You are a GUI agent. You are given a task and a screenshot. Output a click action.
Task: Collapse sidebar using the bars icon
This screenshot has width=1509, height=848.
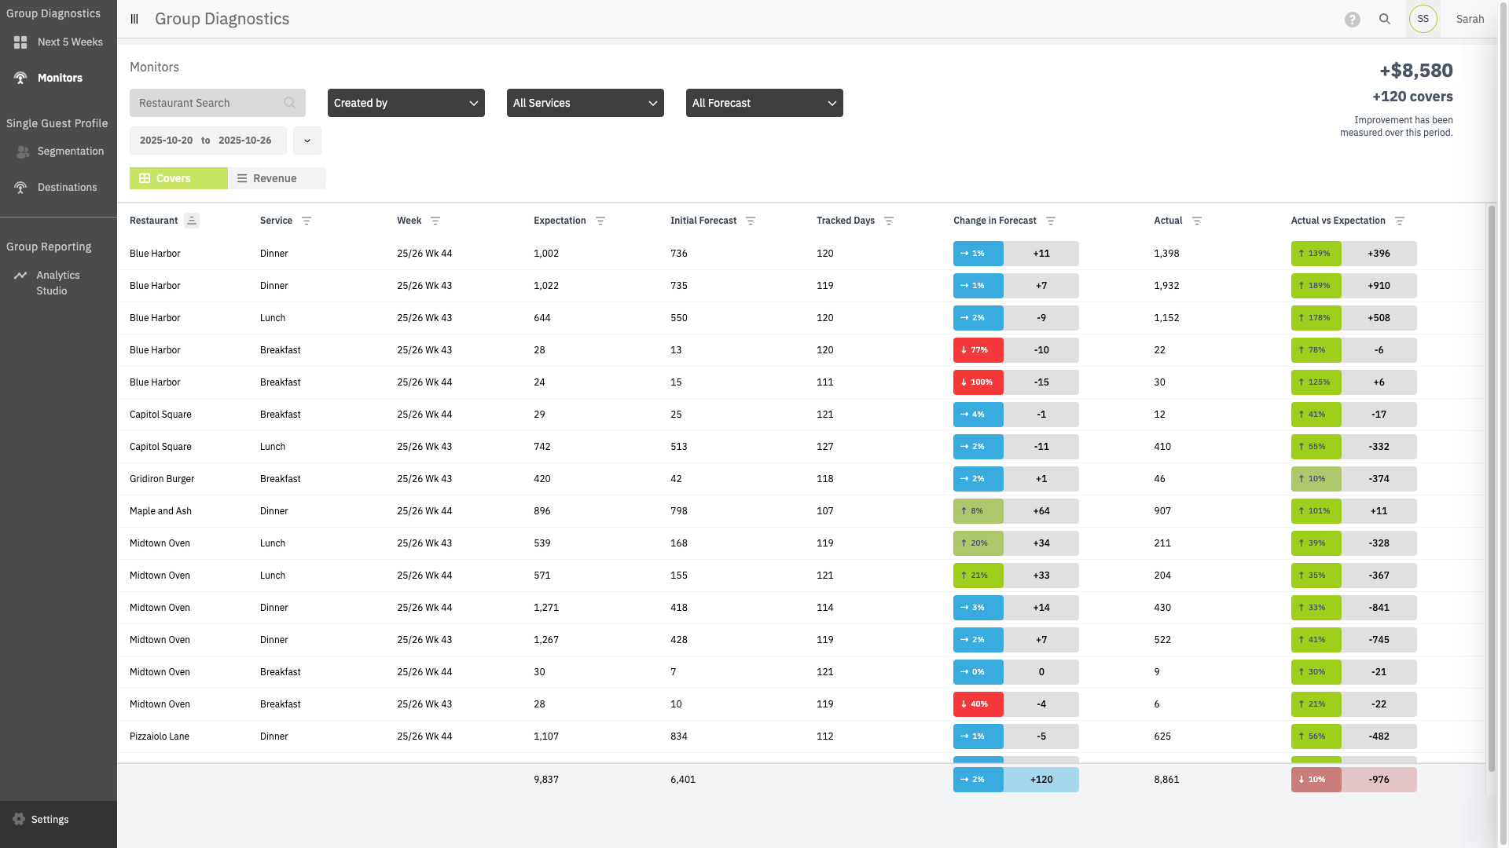(x=134, y=19)
